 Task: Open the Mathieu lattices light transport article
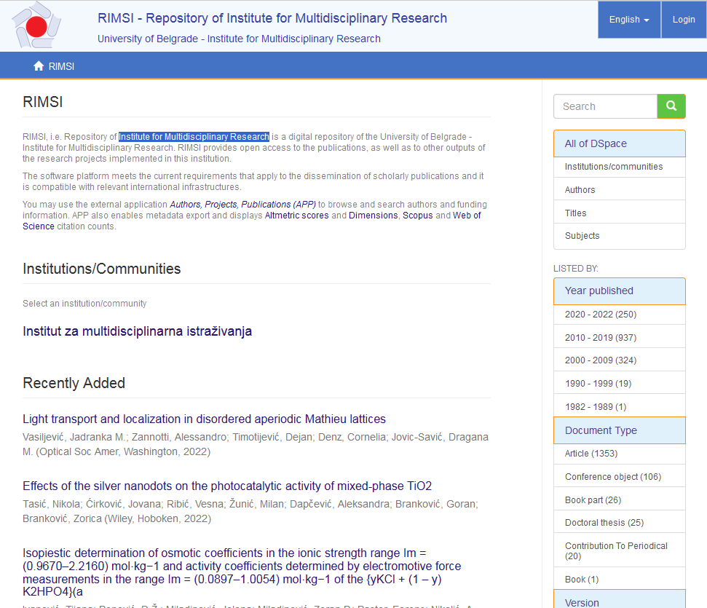coord(204,419)
